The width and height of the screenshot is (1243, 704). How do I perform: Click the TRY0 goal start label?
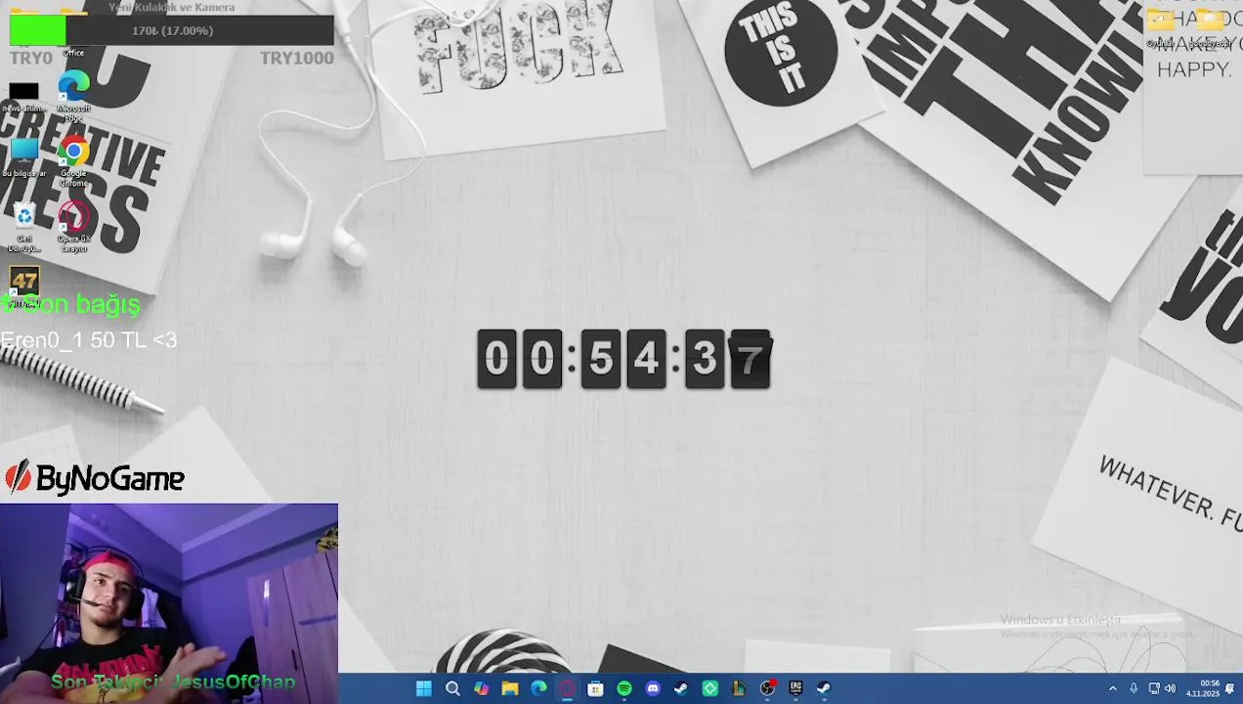[30, 59]
